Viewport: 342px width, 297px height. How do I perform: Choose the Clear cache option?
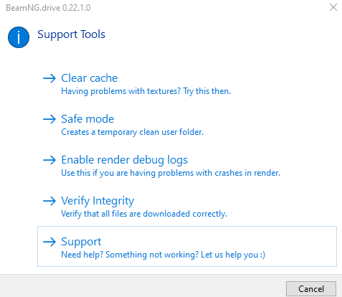click(x=187, y=83)
